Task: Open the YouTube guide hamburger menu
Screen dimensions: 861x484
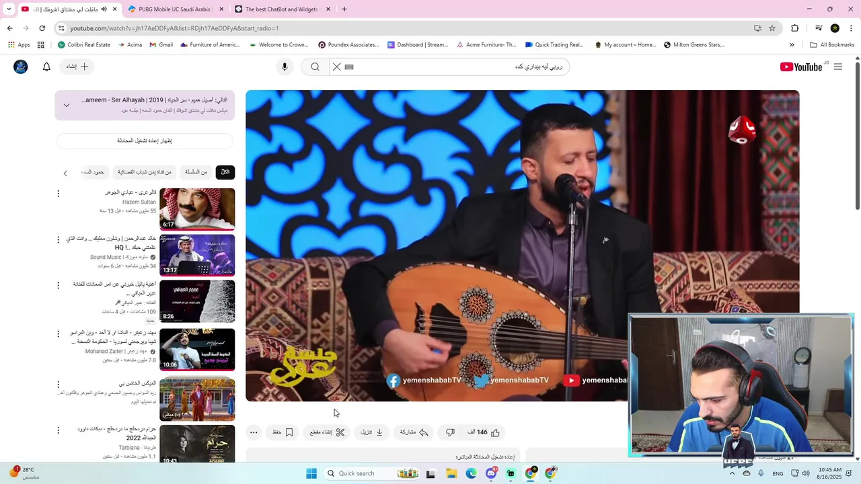Action: (x=838, y=67)
